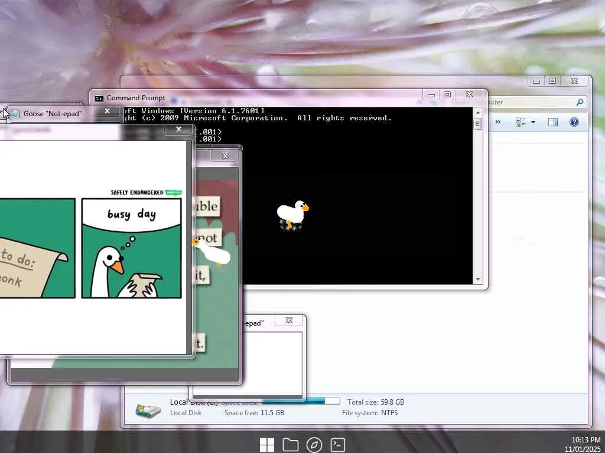This screenshot has width=605, height=453.
Task: Launch the compass browser taskbar icon
Action: tap(314, 445)
